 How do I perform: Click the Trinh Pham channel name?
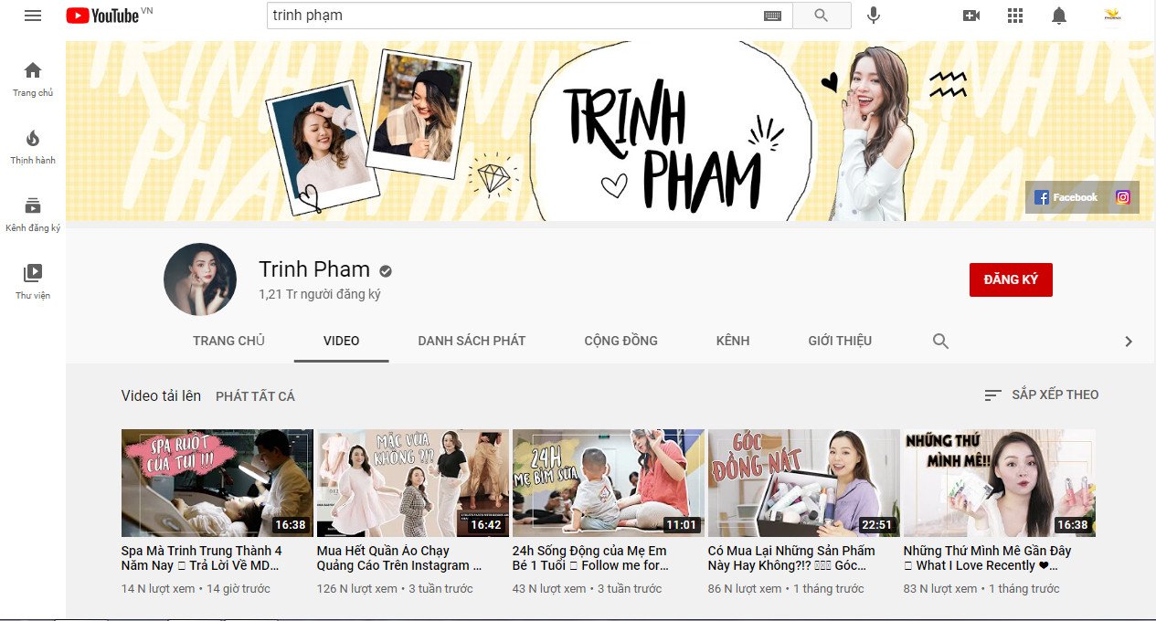point(314,269)
